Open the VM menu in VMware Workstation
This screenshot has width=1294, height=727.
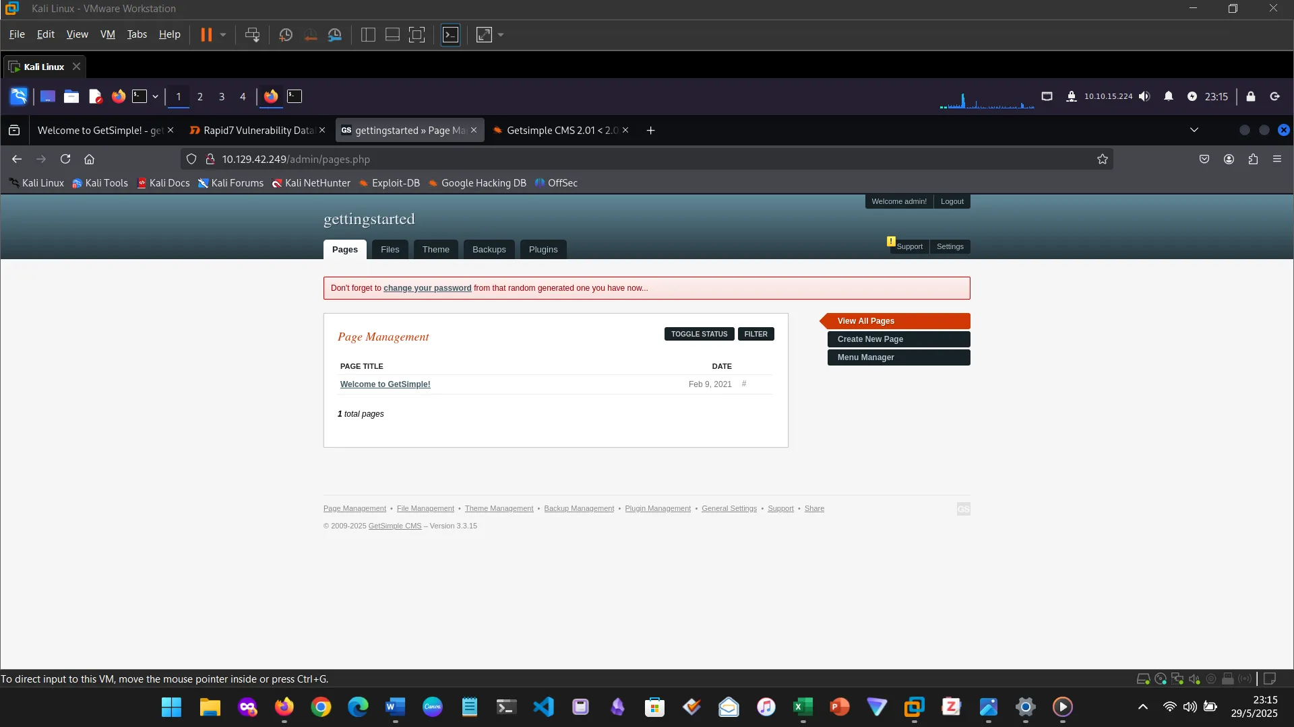tap(107, 34)
